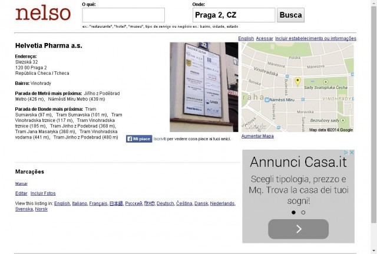The image size is (377, 254).
Task: View listing in English
Action: point(62,203)
